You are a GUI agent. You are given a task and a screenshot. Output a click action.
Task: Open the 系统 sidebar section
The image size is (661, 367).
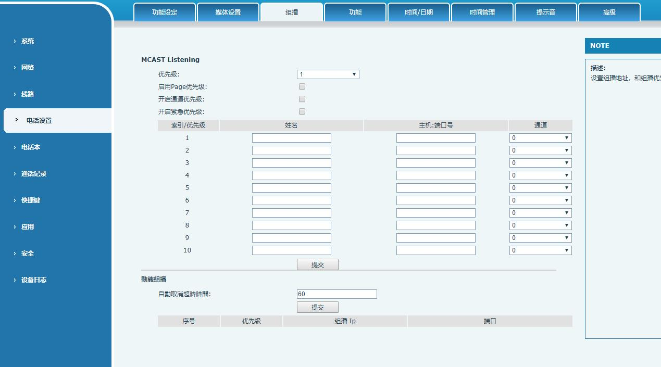pyautogui.click(x=28, y=41)
